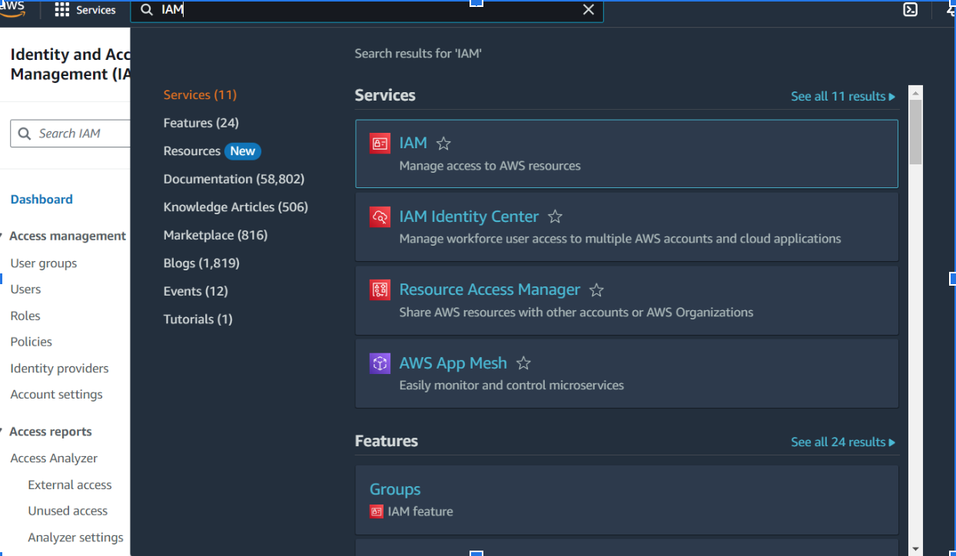Favorite the IAM service with star
Viewport: 956px width, 556px height.
point(443,144)
